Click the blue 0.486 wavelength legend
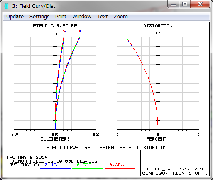Viewport: 213px width, 180px height. [52, 165]
